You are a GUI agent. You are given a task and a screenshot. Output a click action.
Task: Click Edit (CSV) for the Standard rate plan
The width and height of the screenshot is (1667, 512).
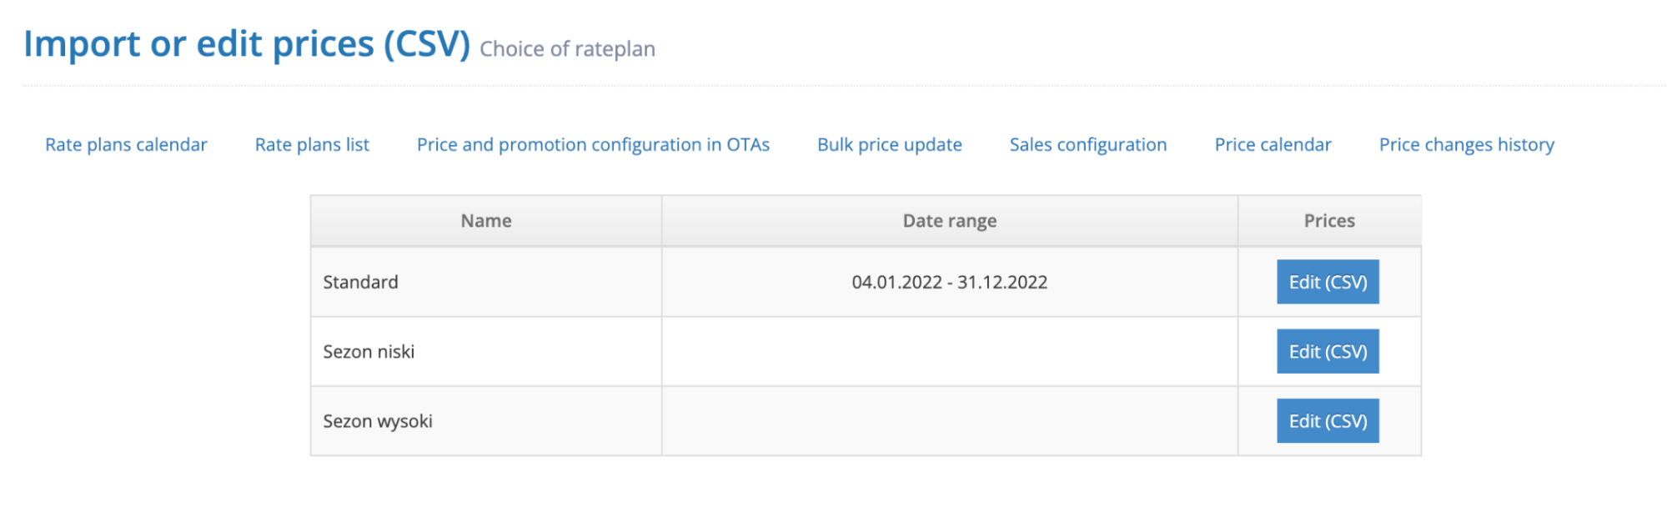click(x=1328, y=282)
